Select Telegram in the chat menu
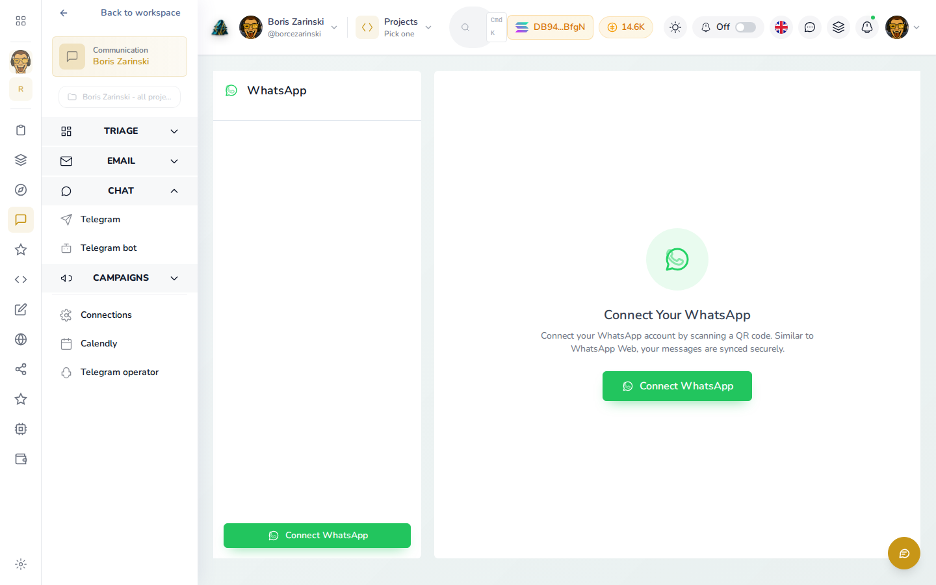936x585 pixels. (120, 220)
